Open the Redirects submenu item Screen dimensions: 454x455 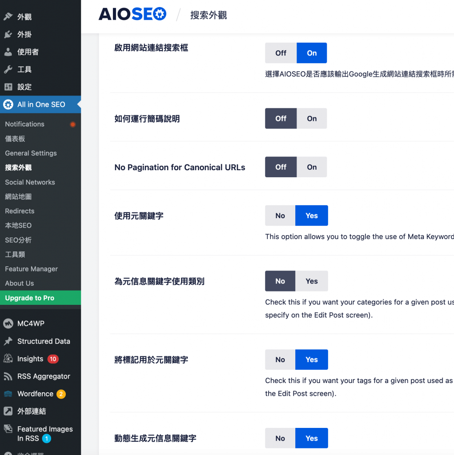(x=20, y=211)
